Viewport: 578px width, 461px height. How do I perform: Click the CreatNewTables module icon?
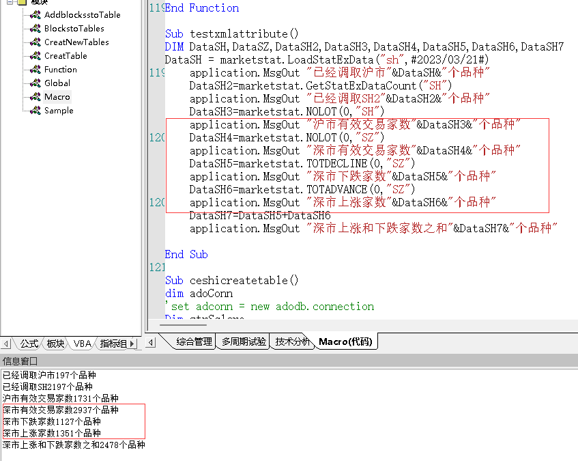pyautogui.click(x=35, y=42)
